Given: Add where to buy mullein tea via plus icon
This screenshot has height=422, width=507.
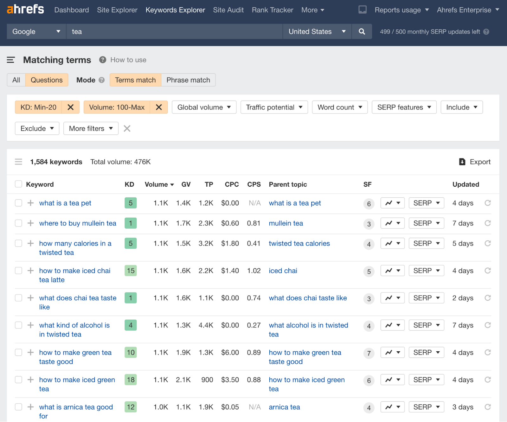Looking at the screenshot, I should tap(30, 223).
